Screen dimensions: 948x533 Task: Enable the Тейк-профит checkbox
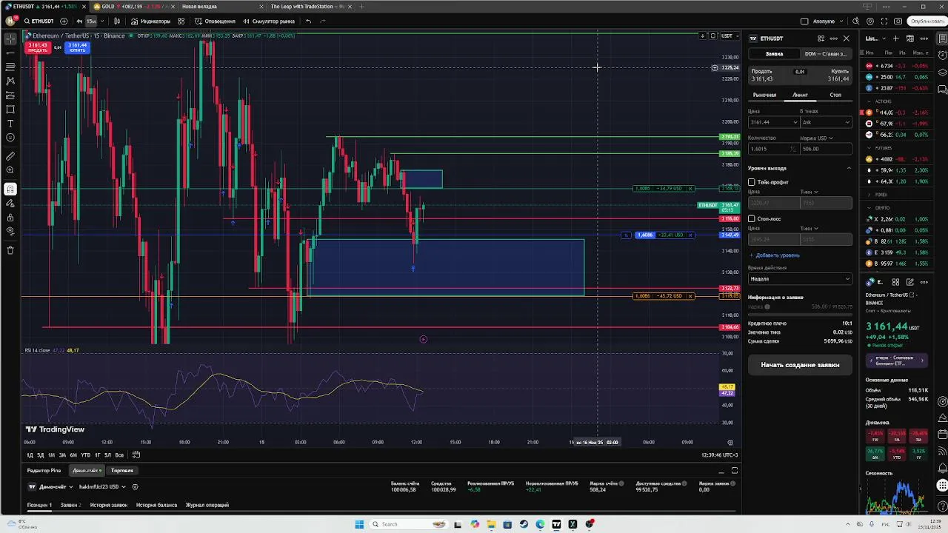[752, 182]
